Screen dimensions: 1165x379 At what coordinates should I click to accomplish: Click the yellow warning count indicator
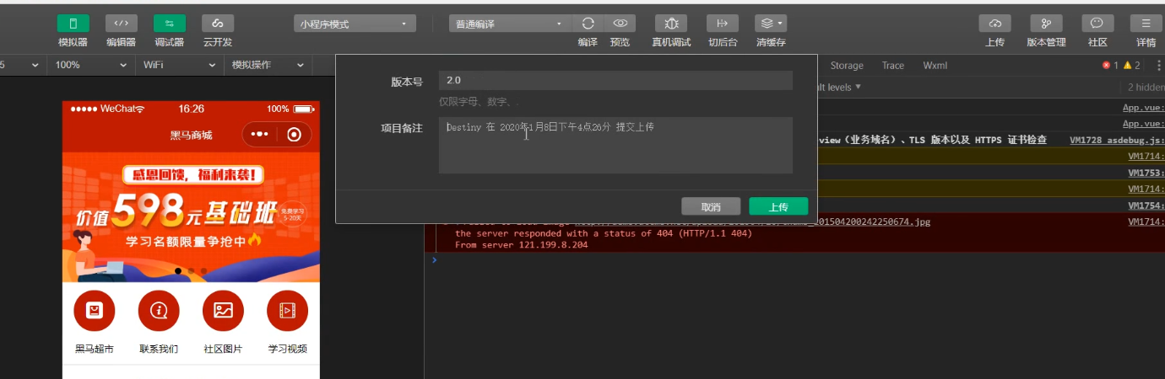[x=1131, y=66]
